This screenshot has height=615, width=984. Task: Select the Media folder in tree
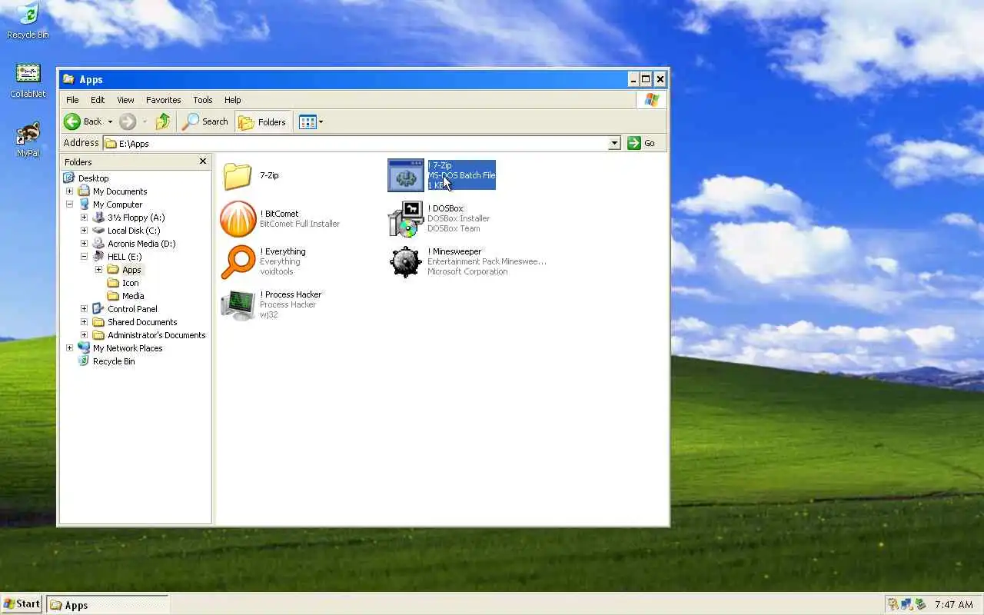[x=133, y=296]
